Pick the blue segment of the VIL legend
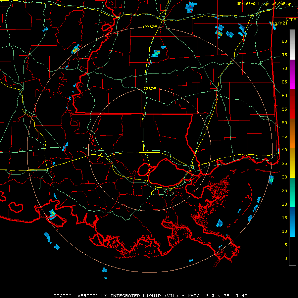This screenshot has height=298, width=298. tap(292, 222)
